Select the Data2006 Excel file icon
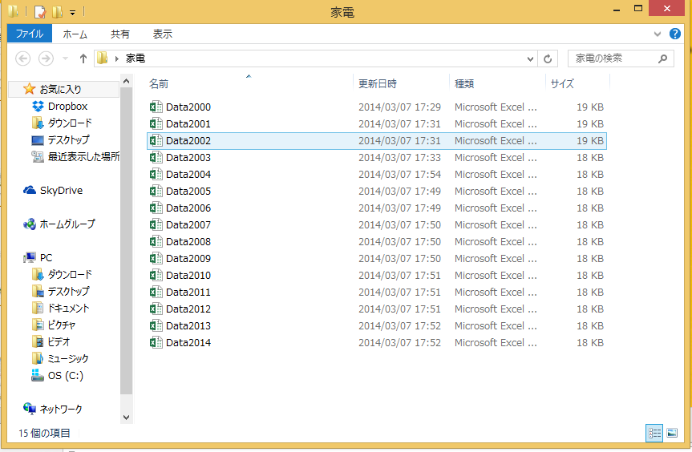This screenshot has height=452, width=692. coord(156,208)
